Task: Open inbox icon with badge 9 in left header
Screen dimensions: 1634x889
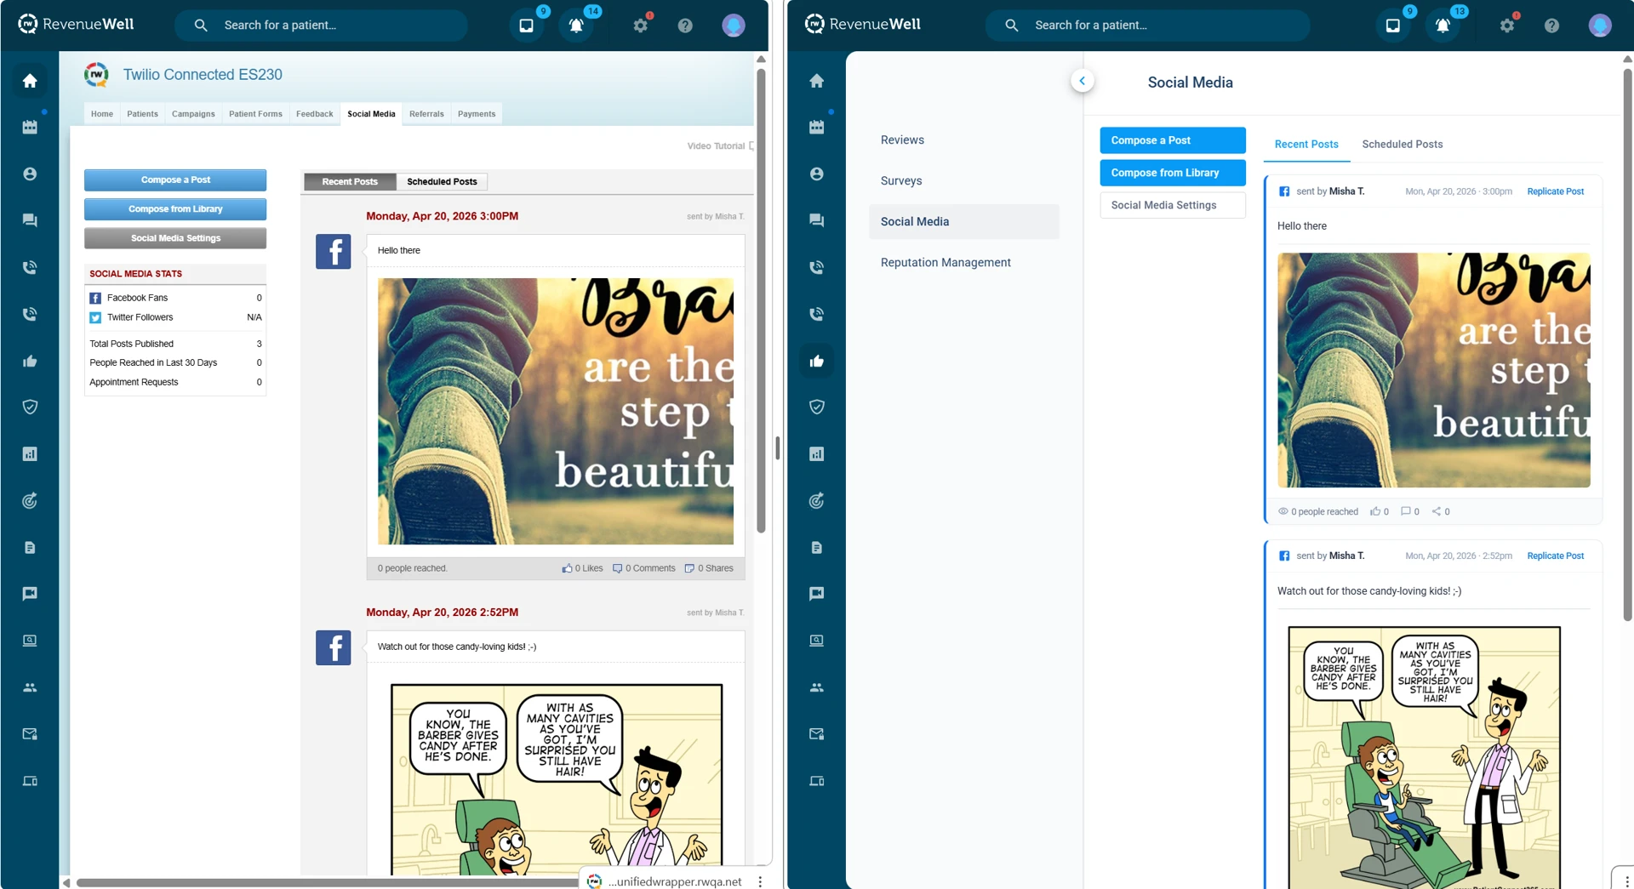Action: tap(527, 26)
